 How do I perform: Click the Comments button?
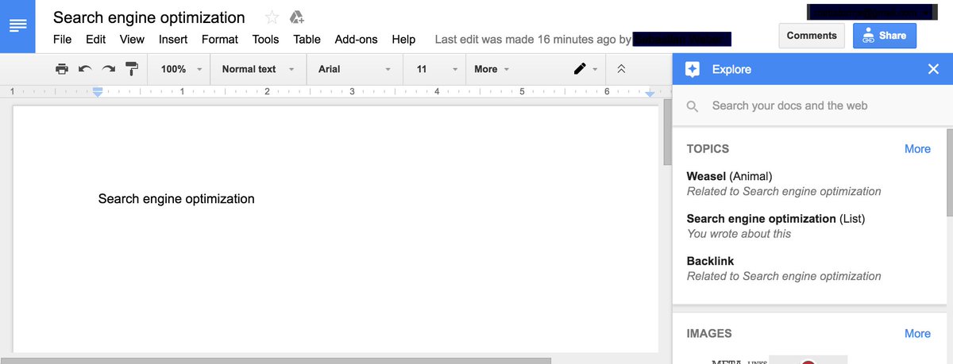coord(812,36)
